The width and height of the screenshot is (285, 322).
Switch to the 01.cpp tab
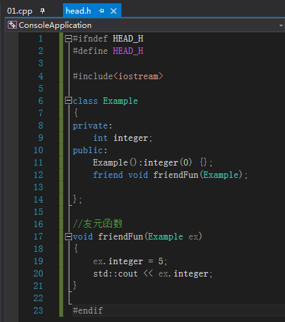tap(19, 11)
